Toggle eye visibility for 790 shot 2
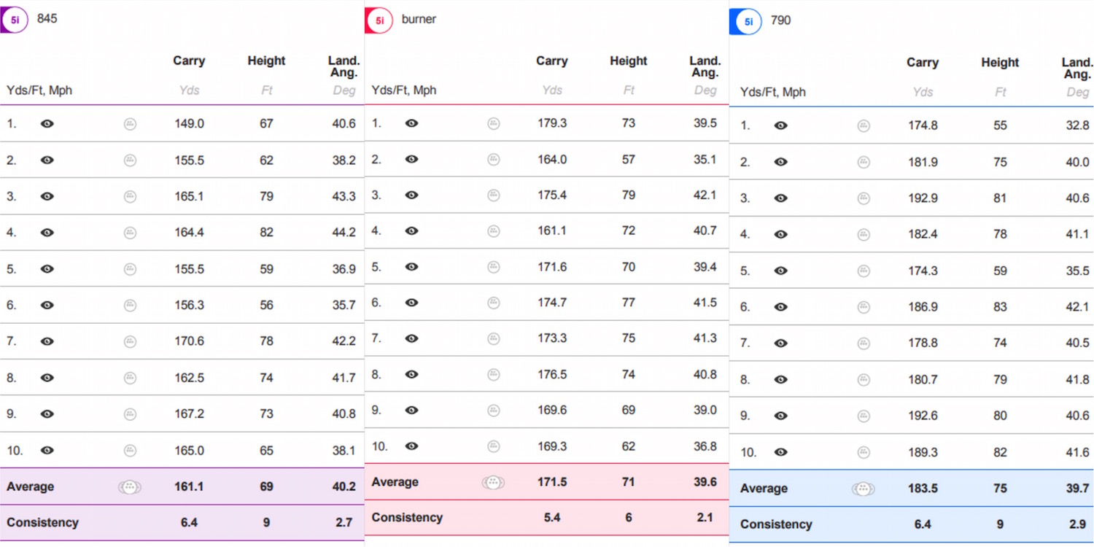This screenshot has height=547, width=1094. click(780, 162)
